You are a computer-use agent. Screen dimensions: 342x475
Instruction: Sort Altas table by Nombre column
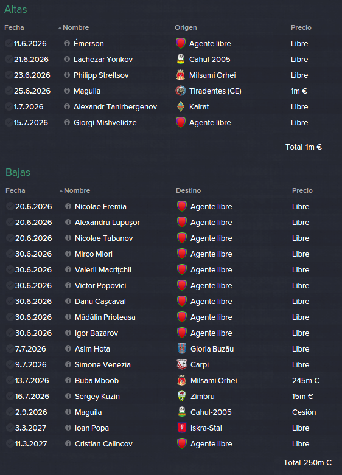point(76,27)
